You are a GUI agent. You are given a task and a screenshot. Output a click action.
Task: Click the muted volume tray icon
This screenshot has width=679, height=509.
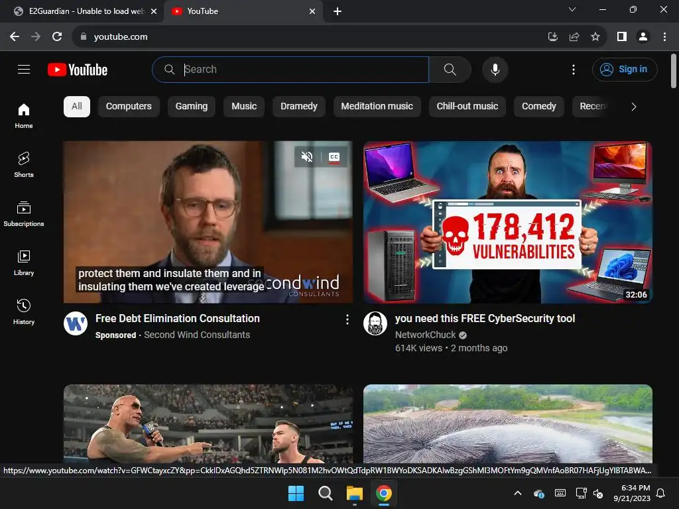click(x=598, y=493)
